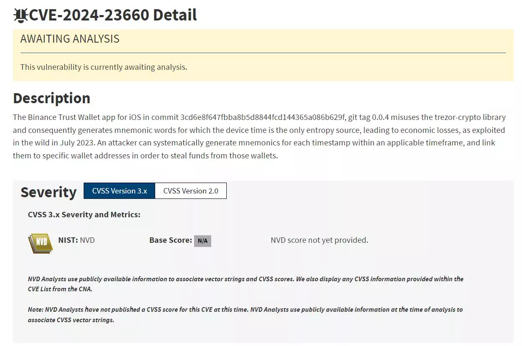Click the italic 'Note: NVD Analysts have not published' paragraph
522x346 pixels.
coord(245,315)
